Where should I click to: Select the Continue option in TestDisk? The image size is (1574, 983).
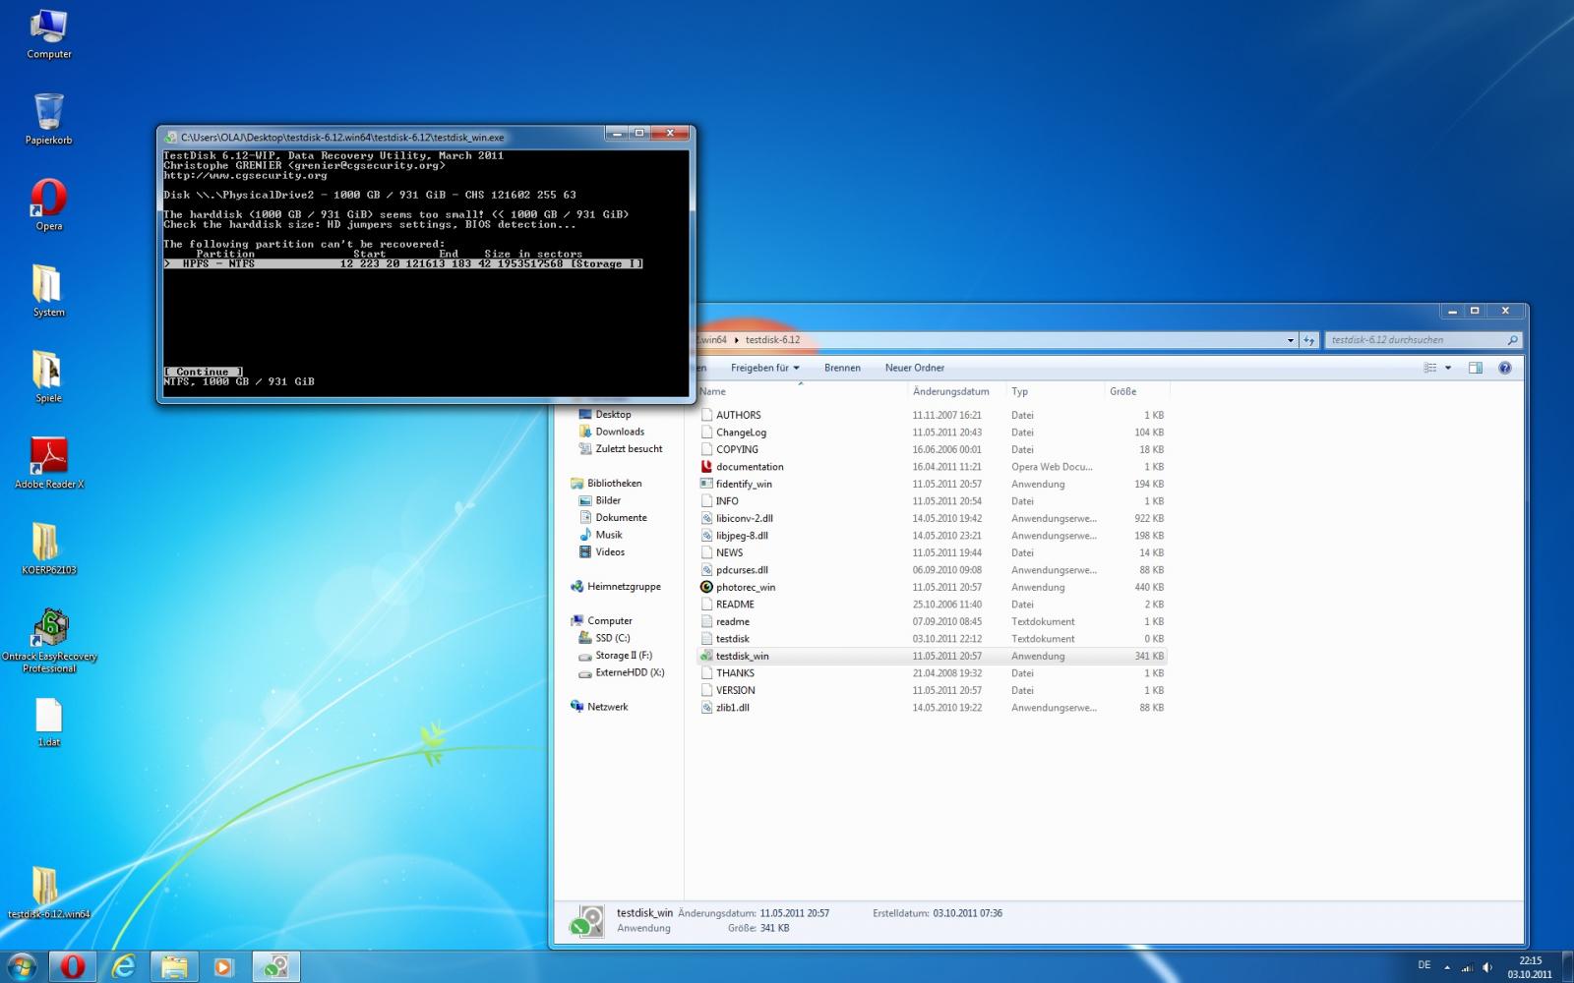(x=204, y=372)
